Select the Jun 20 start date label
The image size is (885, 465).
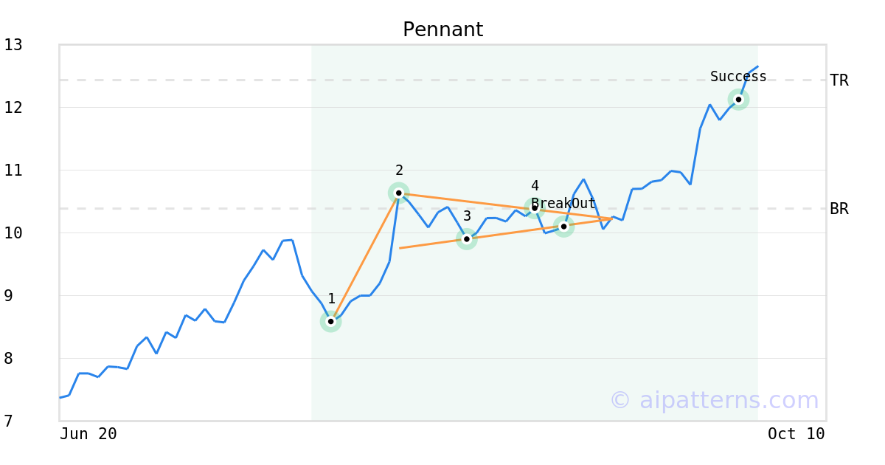[88, 434]
